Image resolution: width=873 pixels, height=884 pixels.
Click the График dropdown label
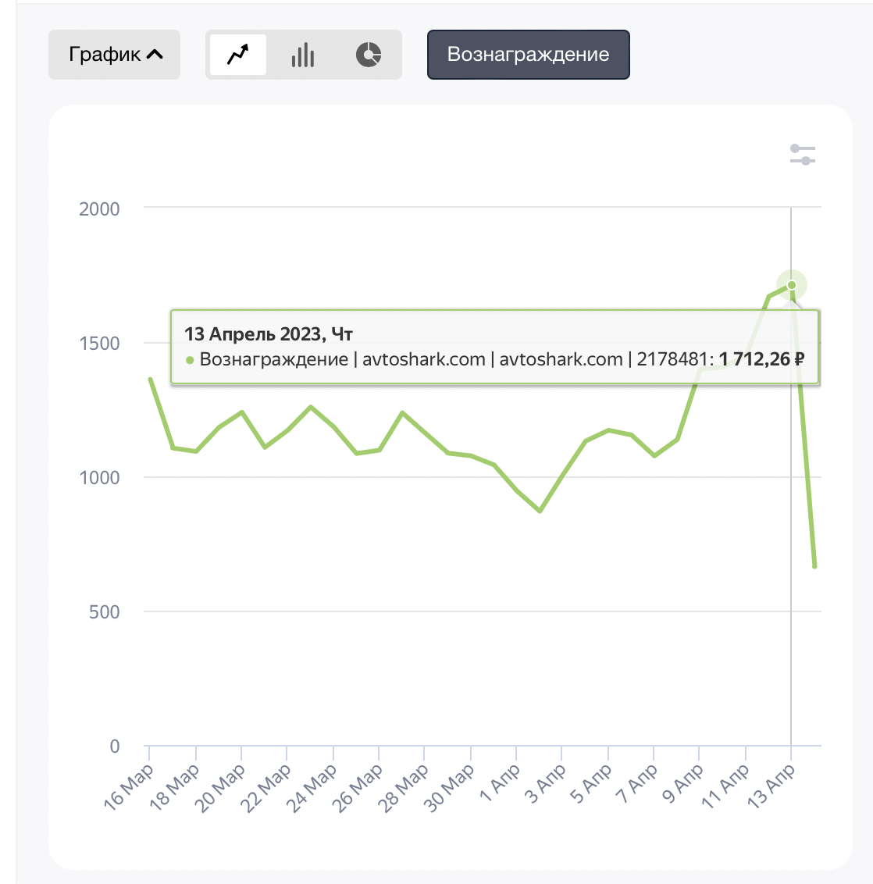tap(105, 55)
